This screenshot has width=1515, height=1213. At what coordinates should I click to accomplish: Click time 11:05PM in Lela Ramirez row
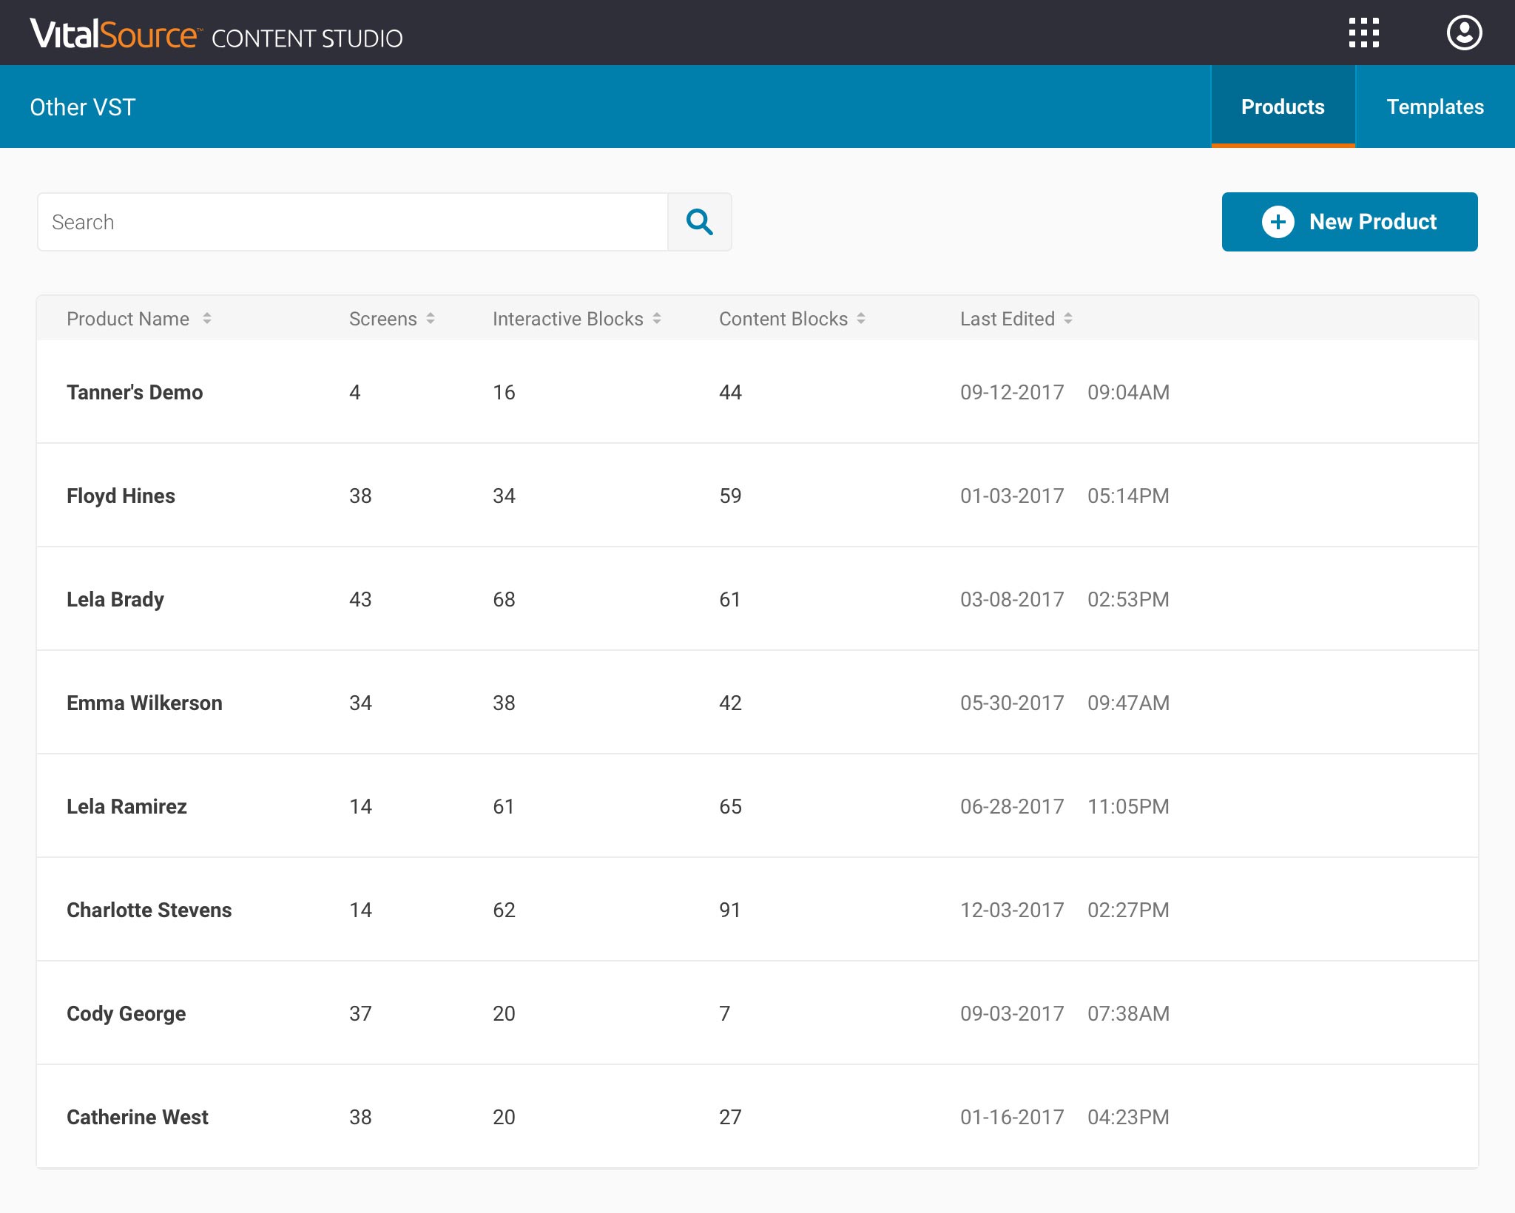1128,806
